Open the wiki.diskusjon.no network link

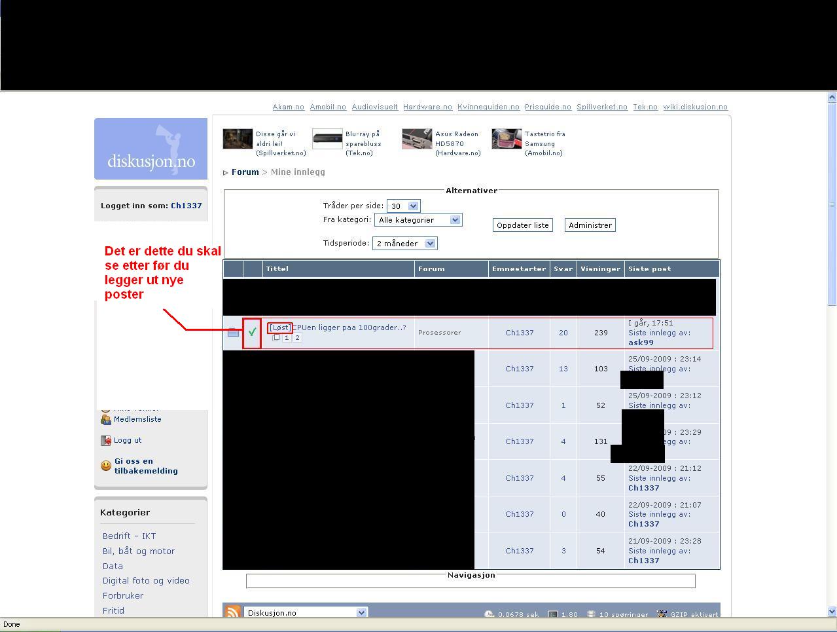tap(695, 107)
